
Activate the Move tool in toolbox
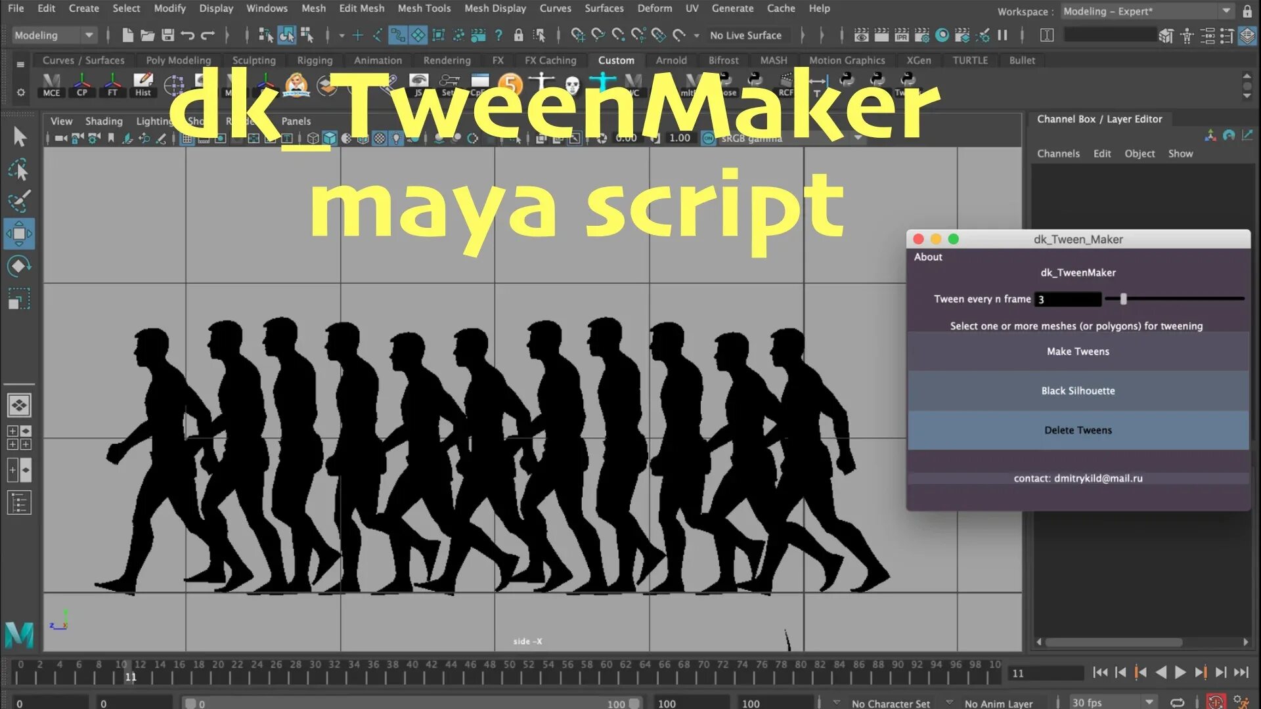19,234
